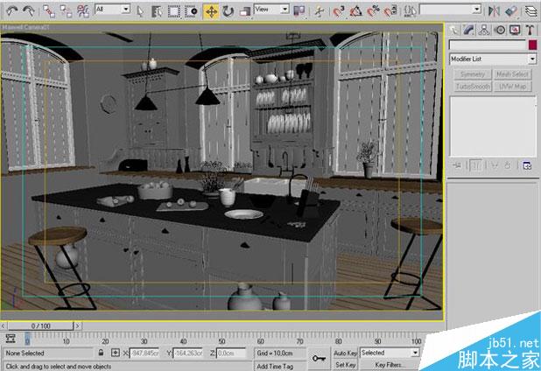541x371 pixels.
Task: Open Mini Curve Editor icon by trackbar
Action: tap(11, 339)
